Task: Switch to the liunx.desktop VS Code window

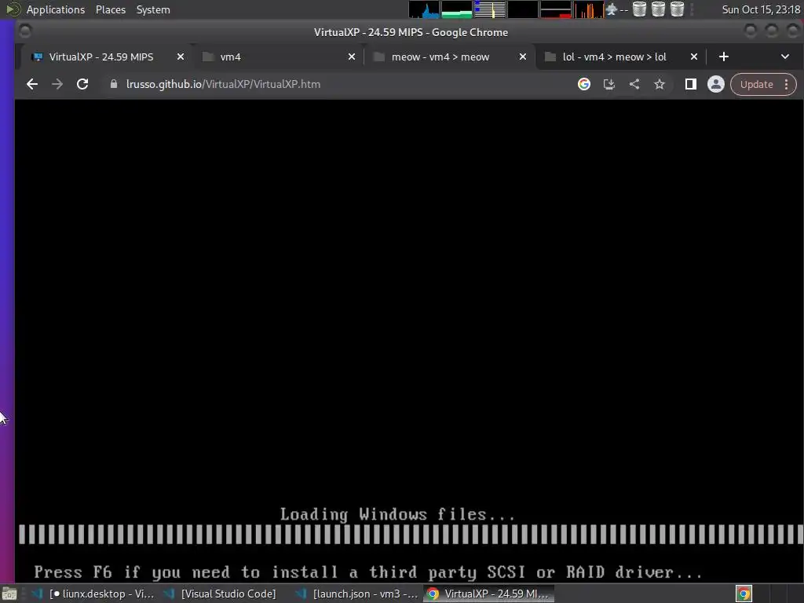Action: [93, 594]
